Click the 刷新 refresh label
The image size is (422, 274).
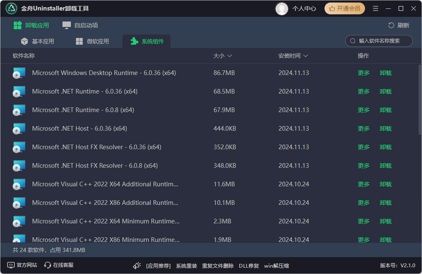[x=403, y=25]
